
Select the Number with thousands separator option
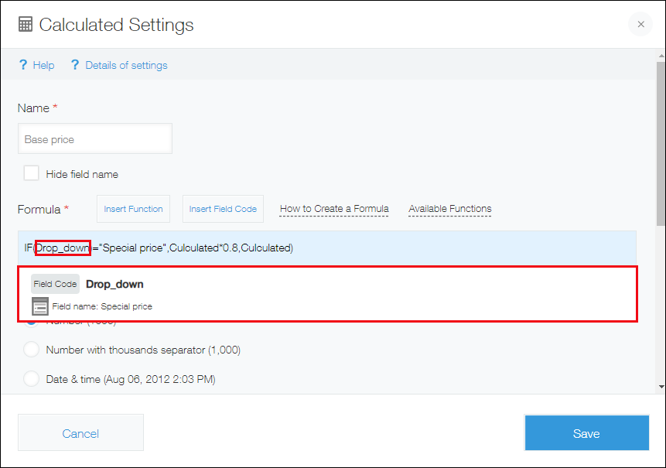(31, 350)
